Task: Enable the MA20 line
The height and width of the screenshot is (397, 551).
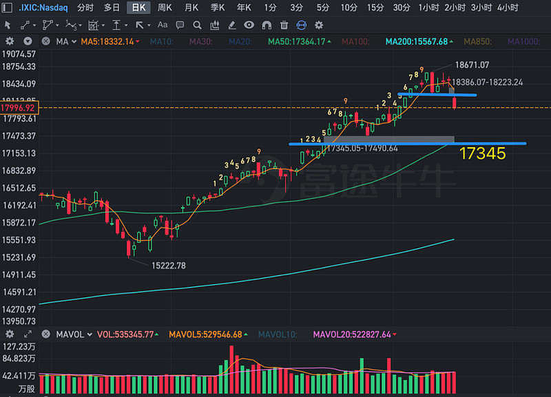Action: (240, 42)
